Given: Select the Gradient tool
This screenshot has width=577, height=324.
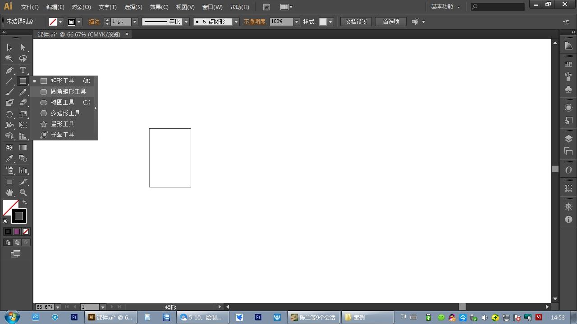Looking at the screenshot, I should 23,148.
